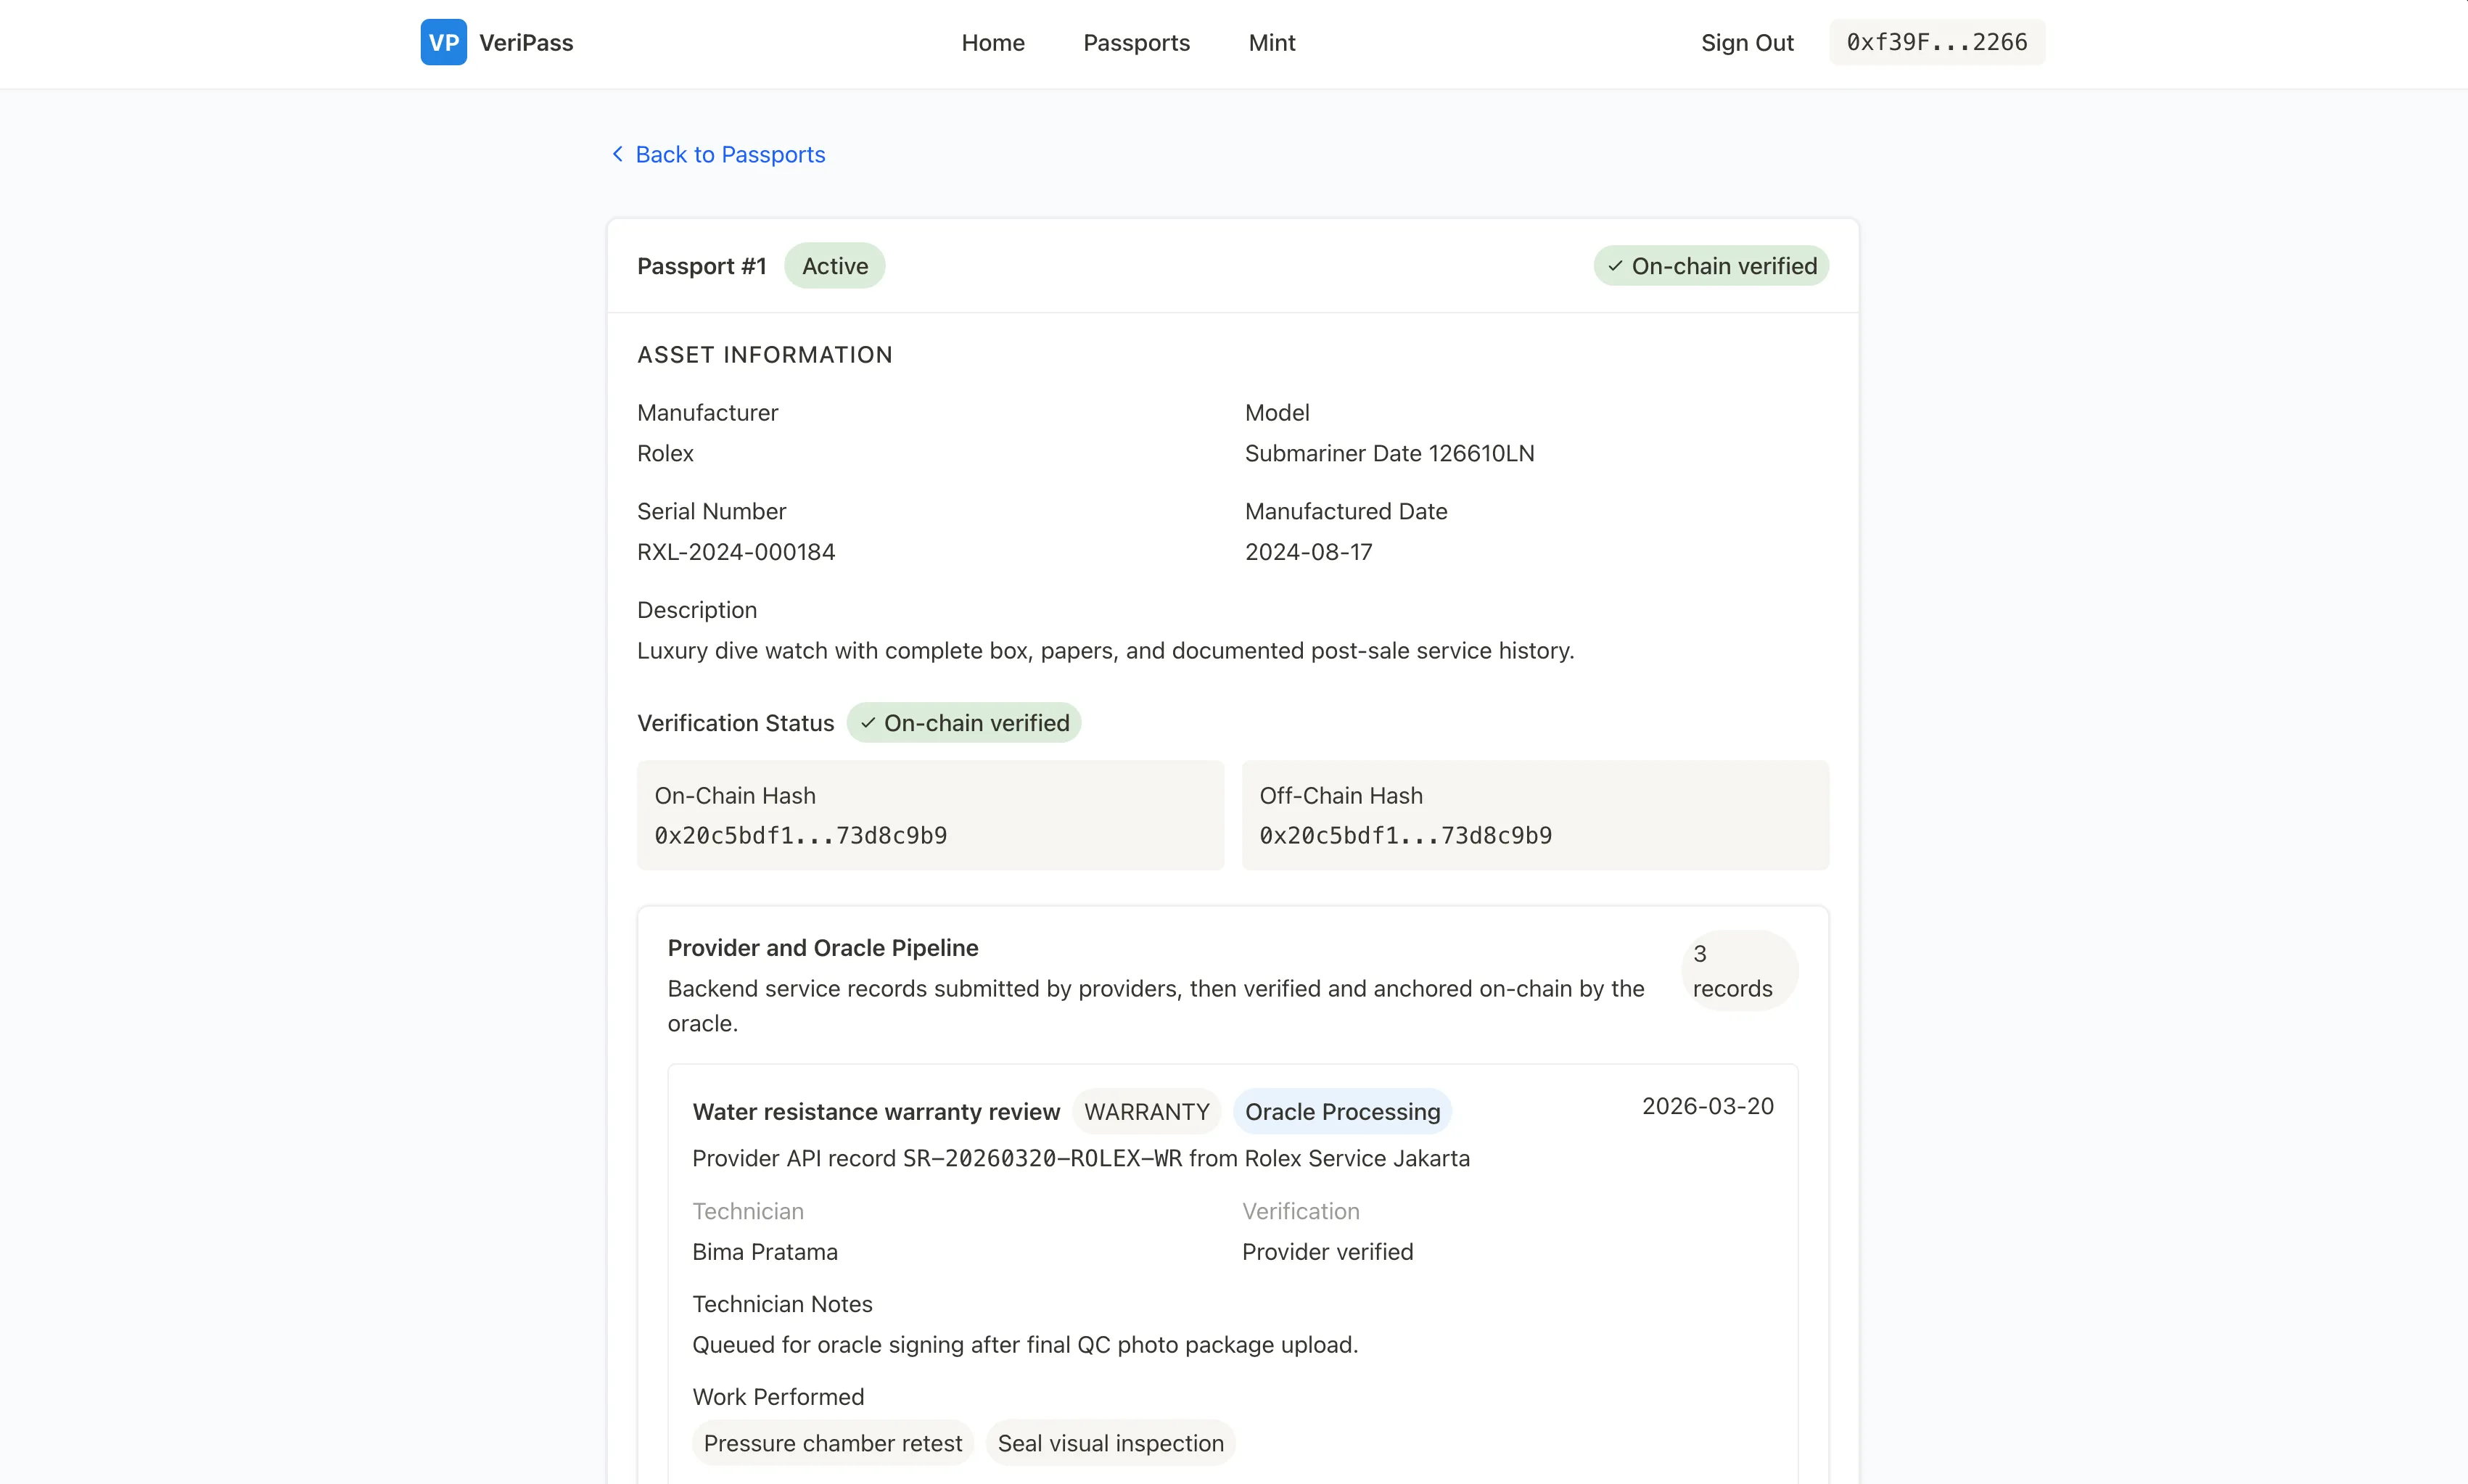Image resolution: width=2468 pixels, height=1484 pixels.
Task: Click the Sign Out button
Action: (1747, 43)
